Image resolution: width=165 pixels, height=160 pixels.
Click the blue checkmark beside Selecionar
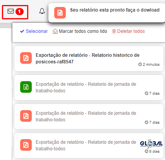tap(22, 31)
